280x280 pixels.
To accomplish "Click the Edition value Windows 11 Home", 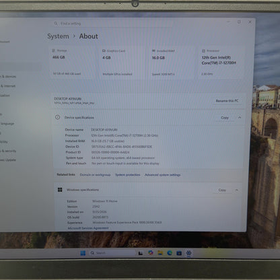I will pyautogui.click(x=105, y=201).
